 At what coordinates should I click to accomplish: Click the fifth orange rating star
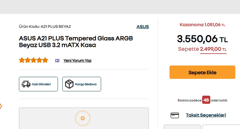click(x=45, y=60)
